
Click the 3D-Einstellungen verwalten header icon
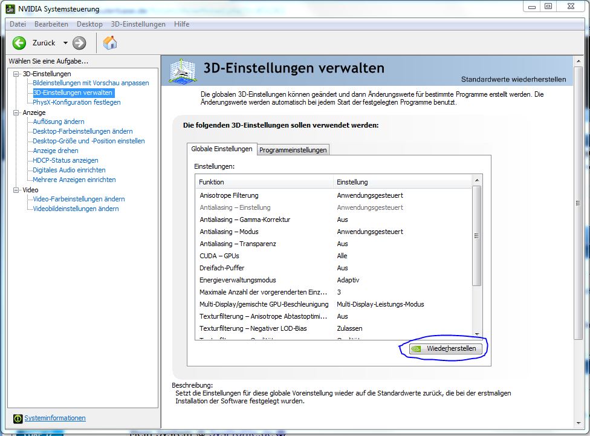(183, 70)
